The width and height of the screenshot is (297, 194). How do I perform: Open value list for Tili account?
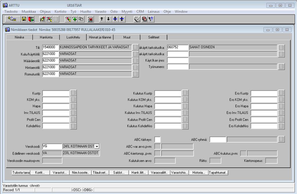click(135, 47)
